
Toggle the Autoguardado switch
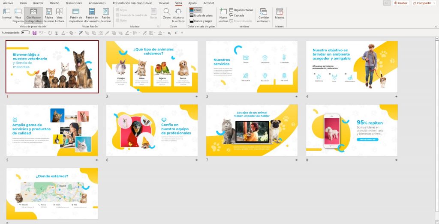coord(25,33)
